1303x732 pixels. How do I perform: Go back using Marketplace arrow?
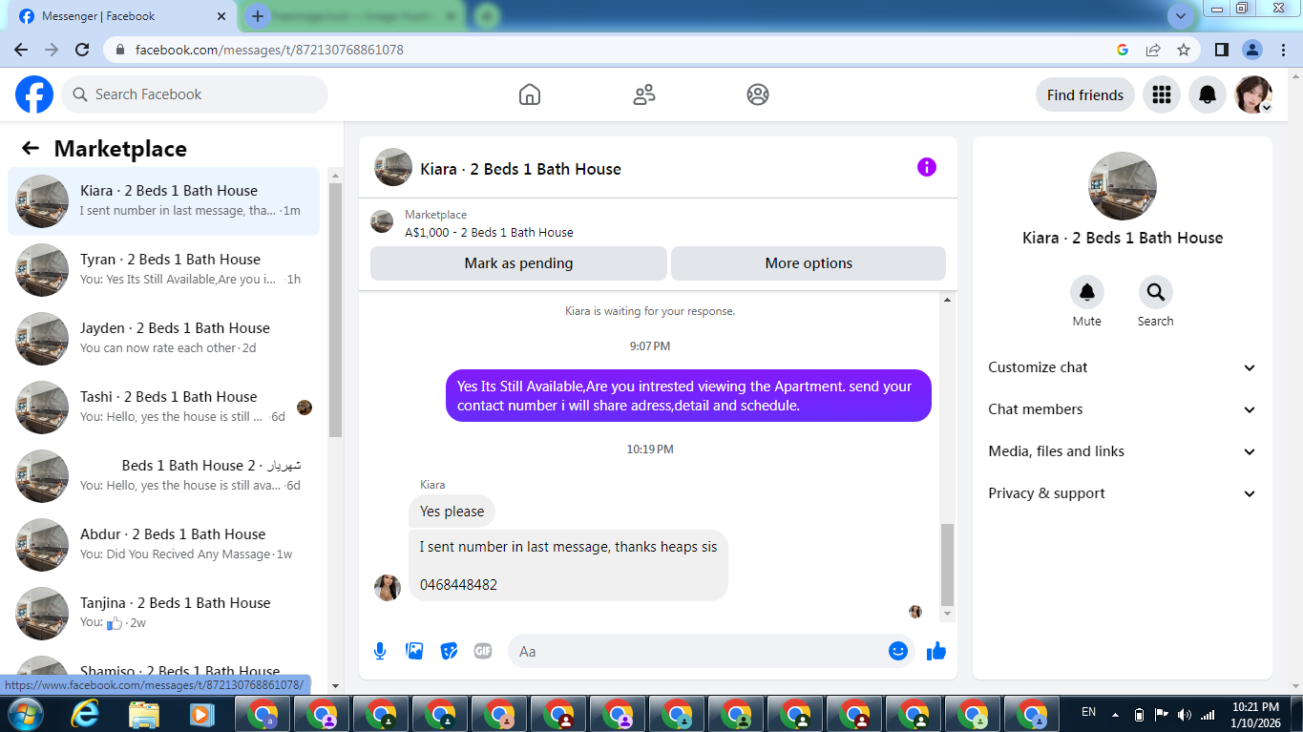tap(31, 148)
